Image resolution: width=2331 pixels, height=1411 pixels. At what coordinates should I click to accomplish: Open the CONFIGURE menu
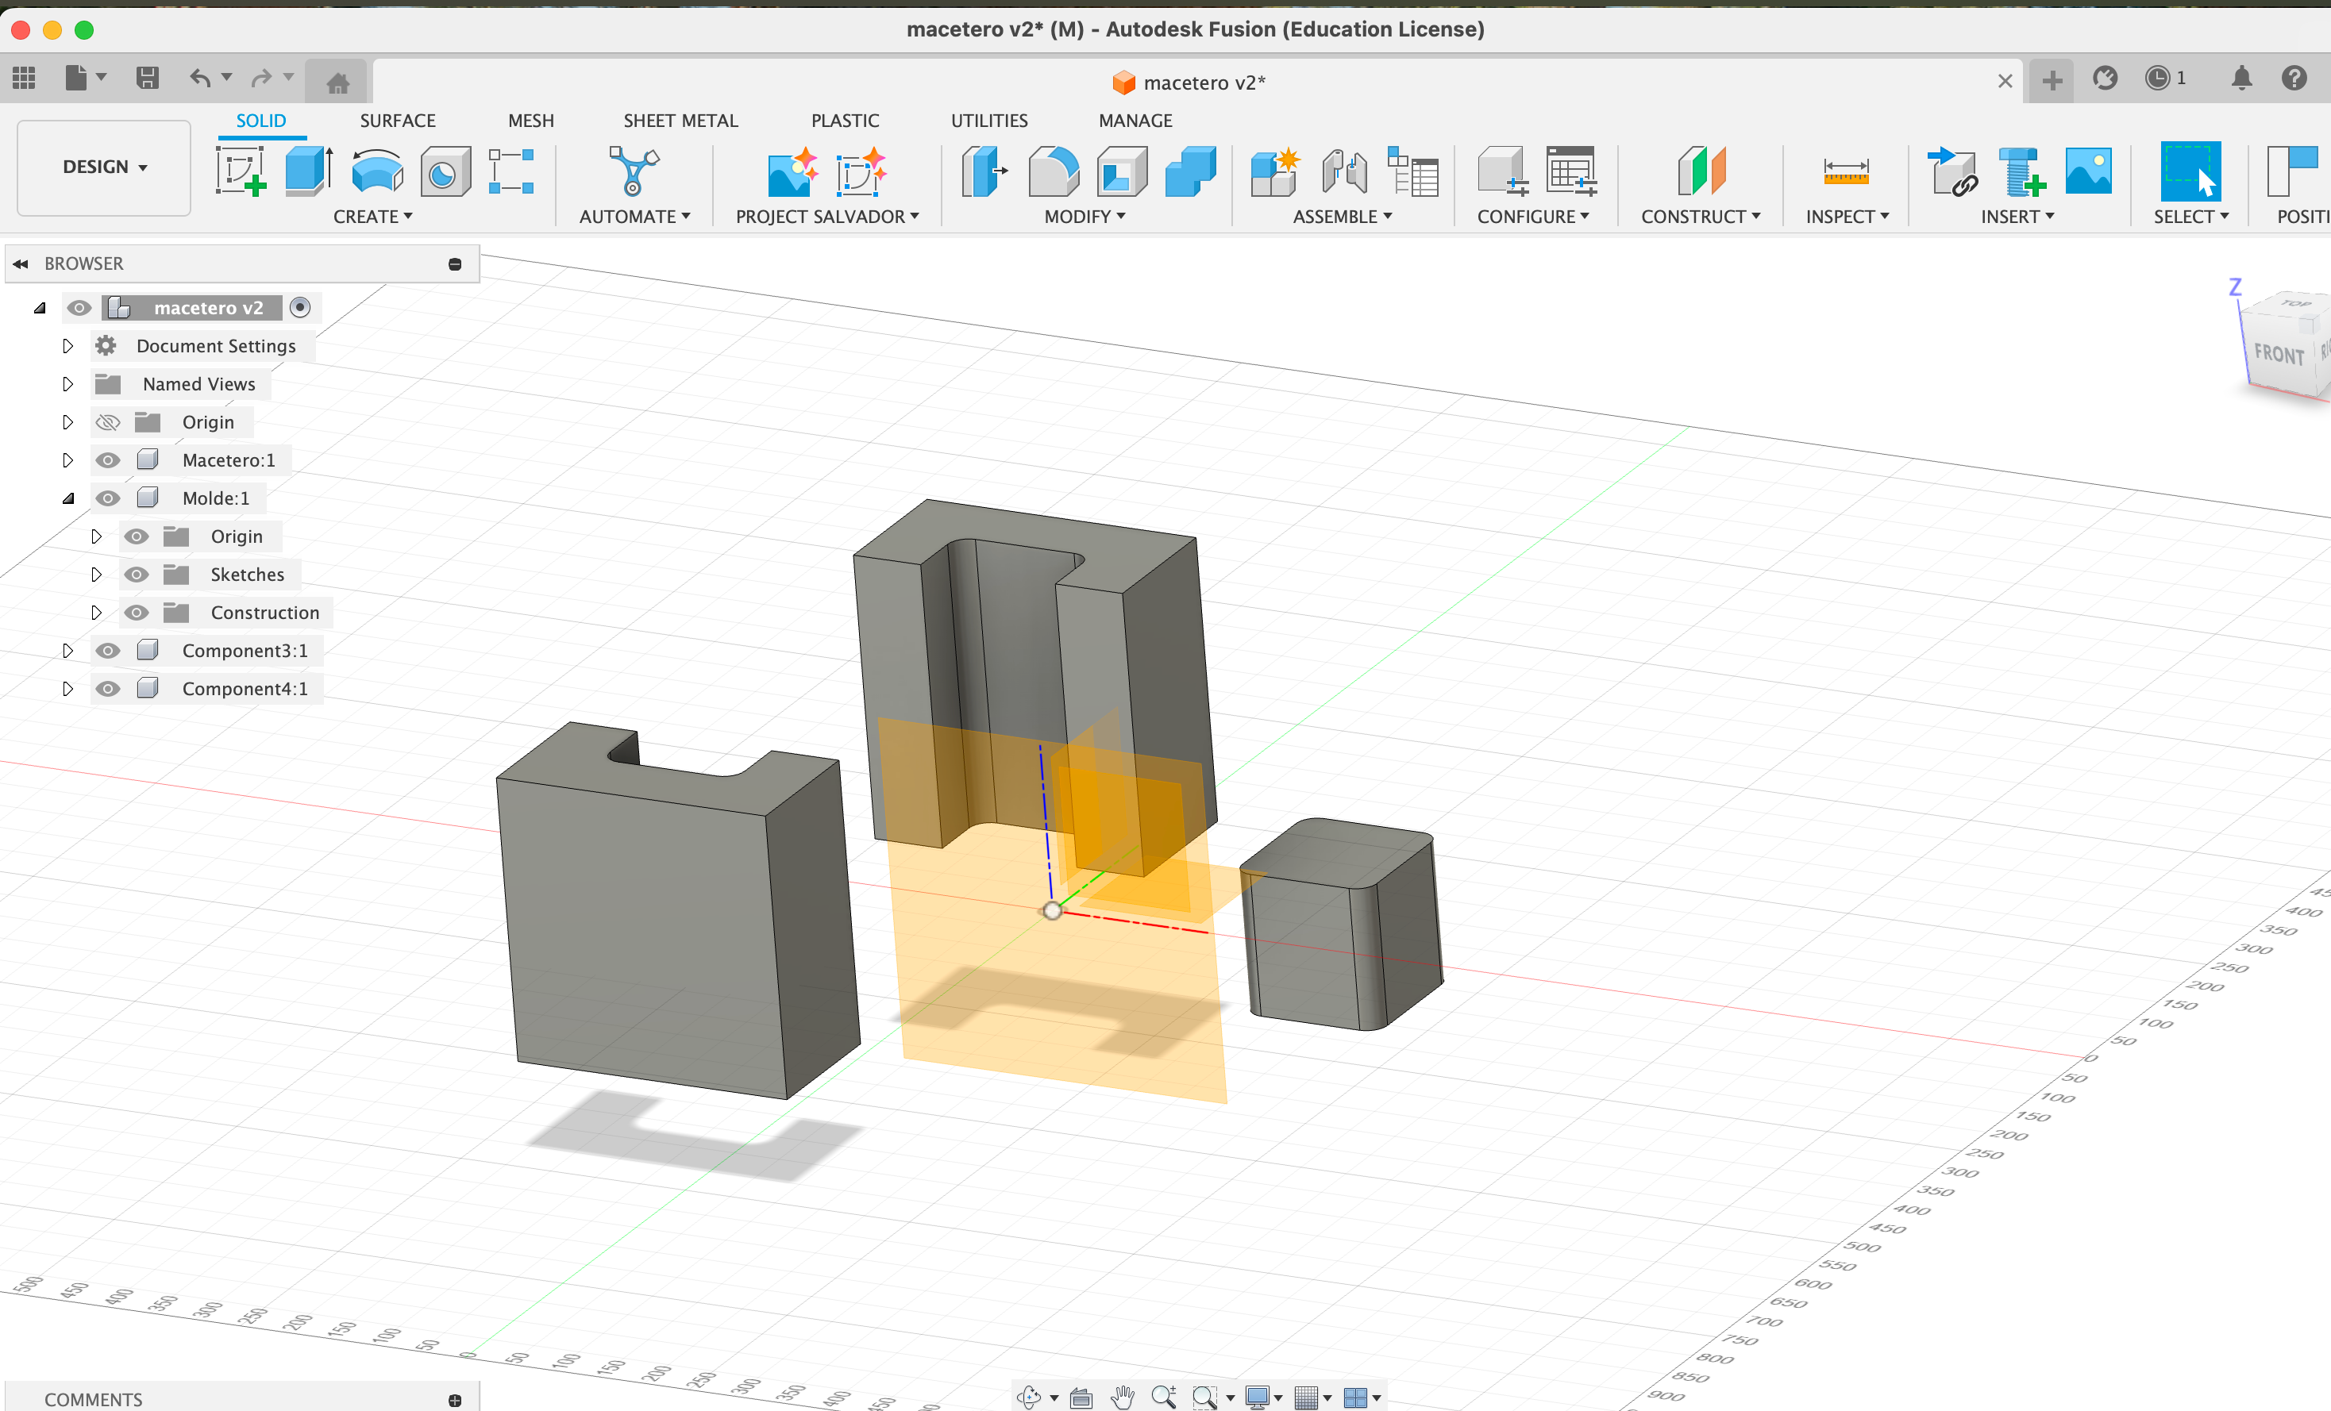tap(1532, 217)
